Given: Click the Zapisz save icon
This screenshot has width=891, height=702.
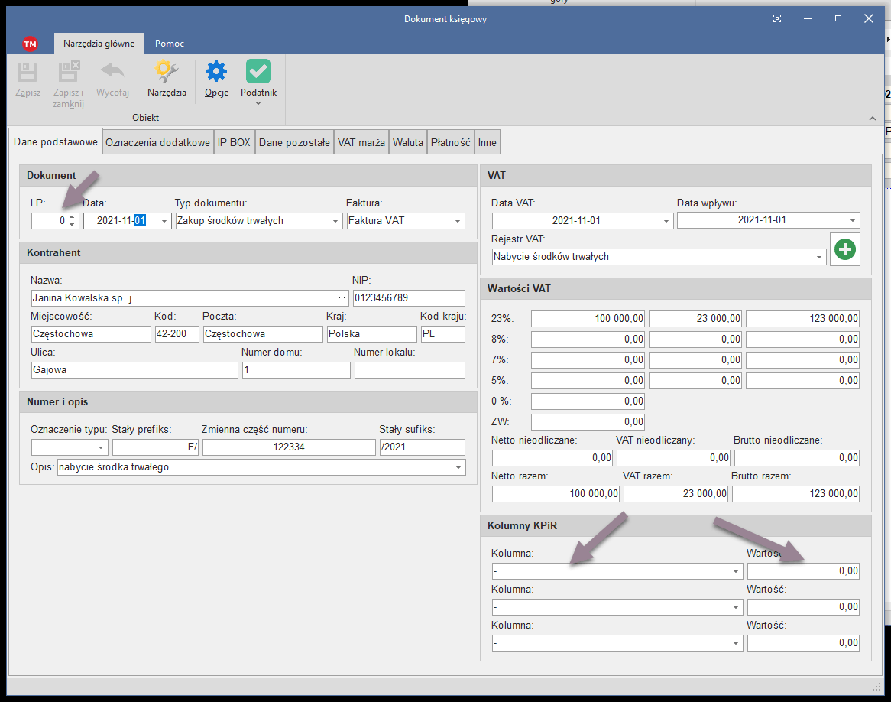Looking at the screenshot, I should click(x=28, y=73).
